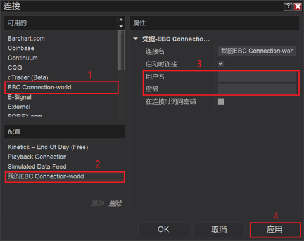304x241 pixels.
Task: Open the help question mark icon
Action: pyautogui.click(x=288, y=6)
